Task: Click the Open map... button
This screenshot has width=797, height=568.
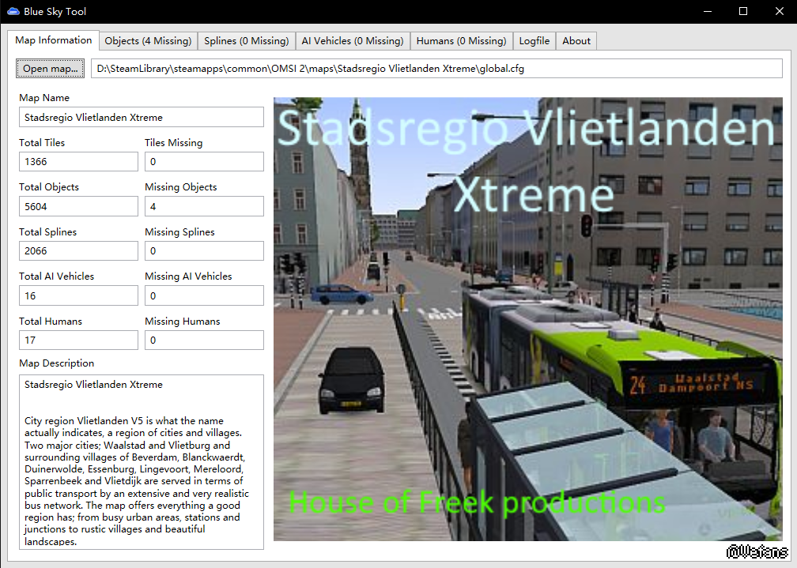Action: click(51, 69)
